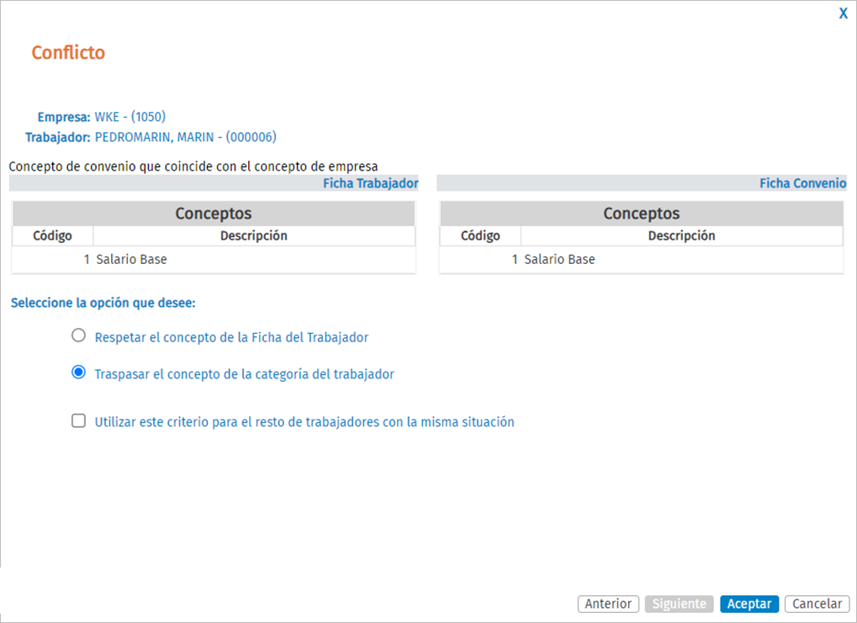Viewport: 857px width, 623px height.
Task: Click Código column header in right table
Action: click(480, 235)
